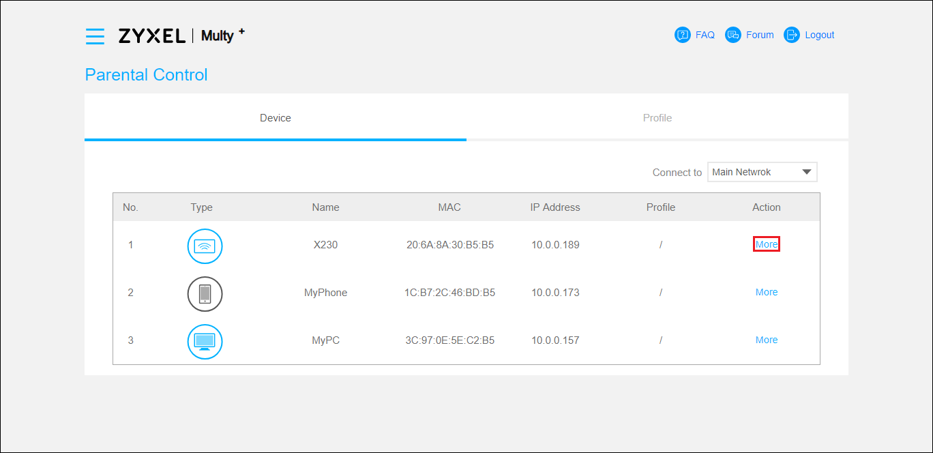933x453 pixels.
Task: Open More actions for MyPhone
Action: (x=767, y=292)
